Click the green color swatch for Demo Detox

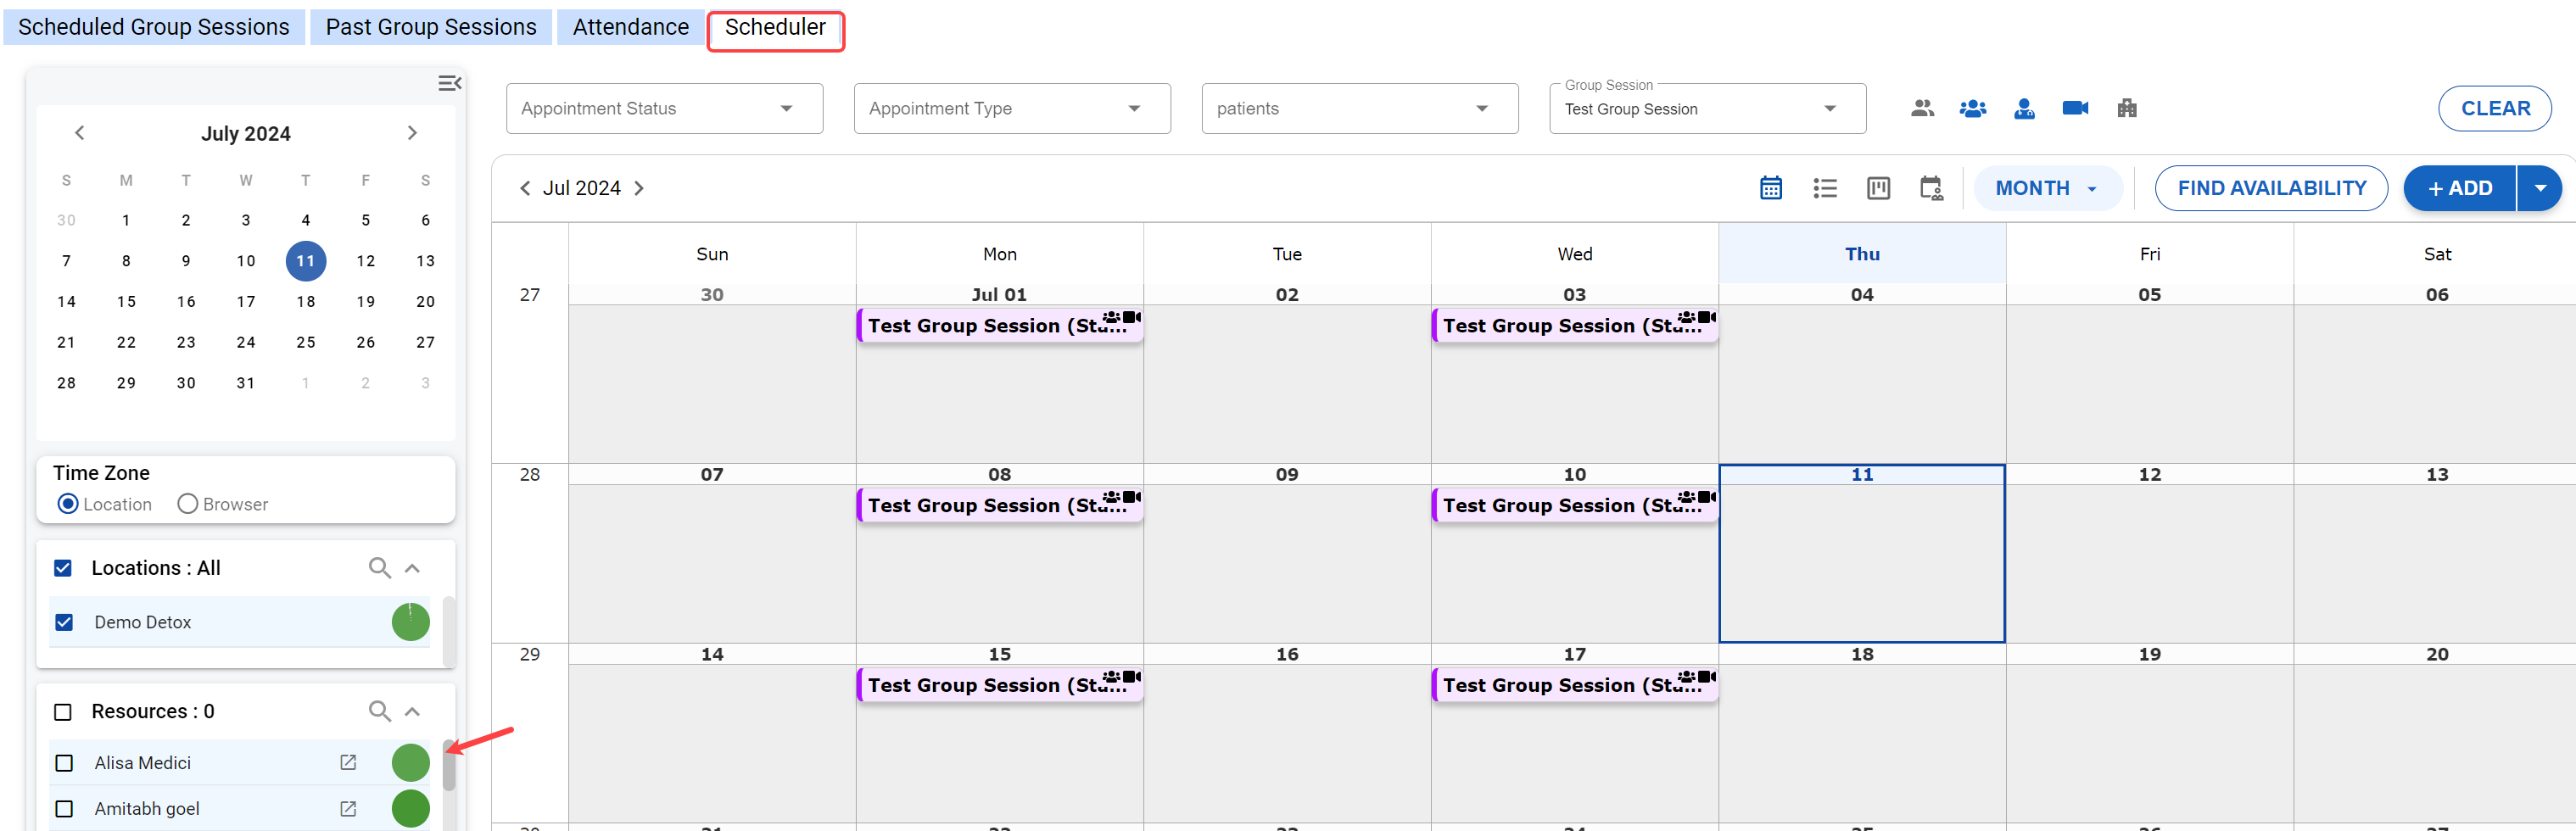[x=410, y=622]
